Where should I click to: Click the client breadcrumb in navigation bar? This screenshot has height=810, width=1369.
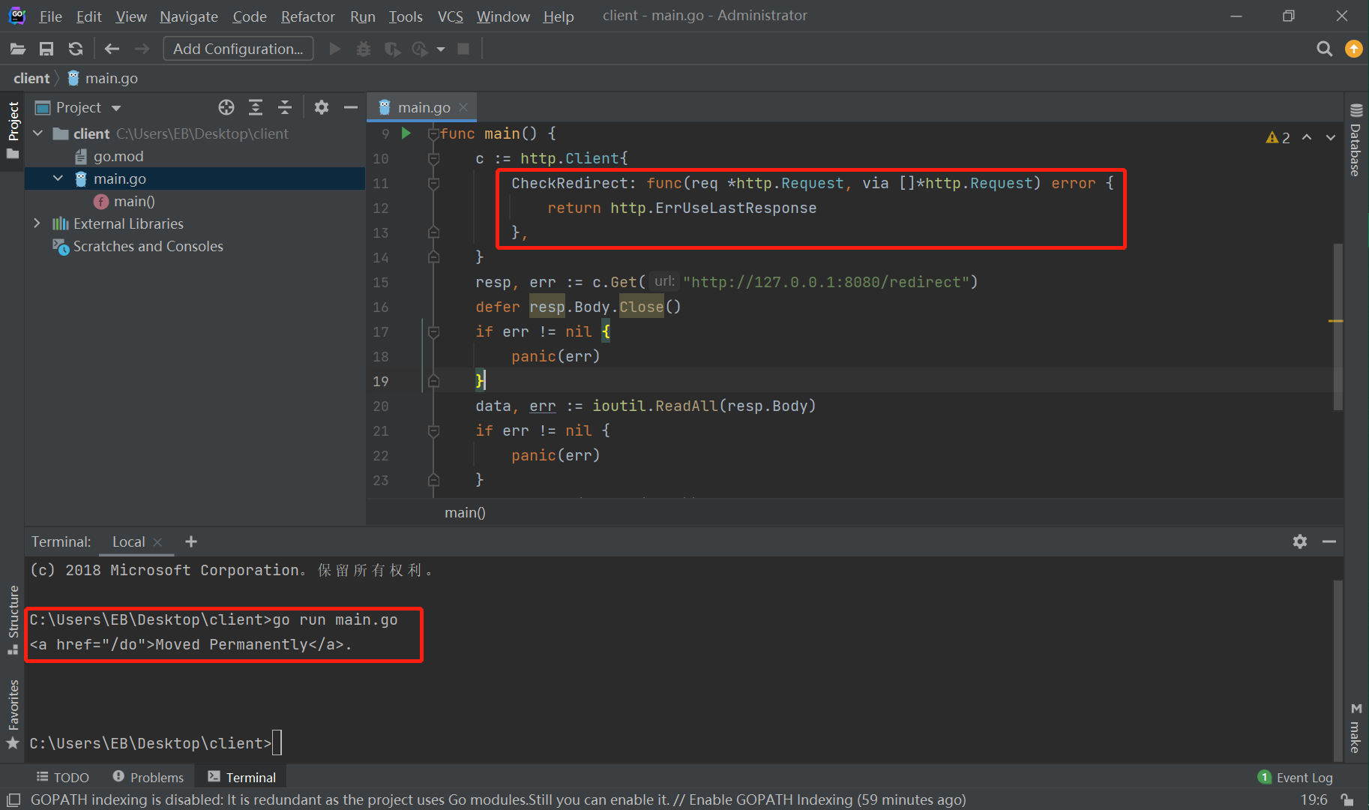31,78
